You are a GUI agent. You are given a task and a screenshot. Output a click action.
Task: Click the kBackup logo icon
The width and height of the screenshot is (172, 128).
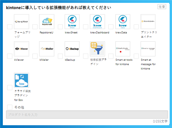tap(72, 49)
